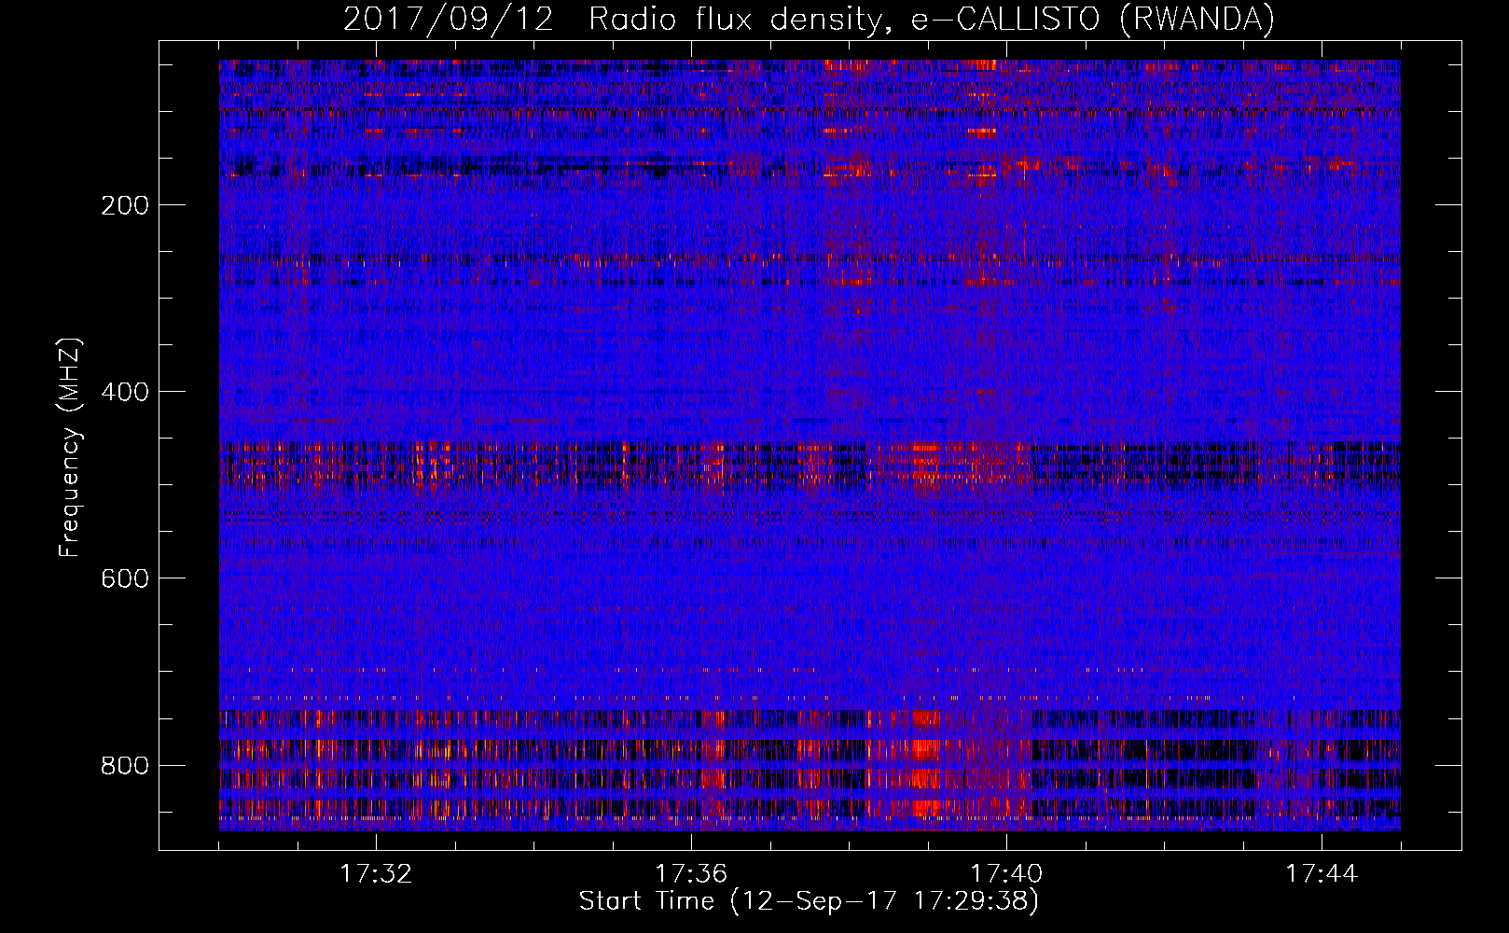
Task: Click the 600 frequency tick label
Action: pos(125,578)
